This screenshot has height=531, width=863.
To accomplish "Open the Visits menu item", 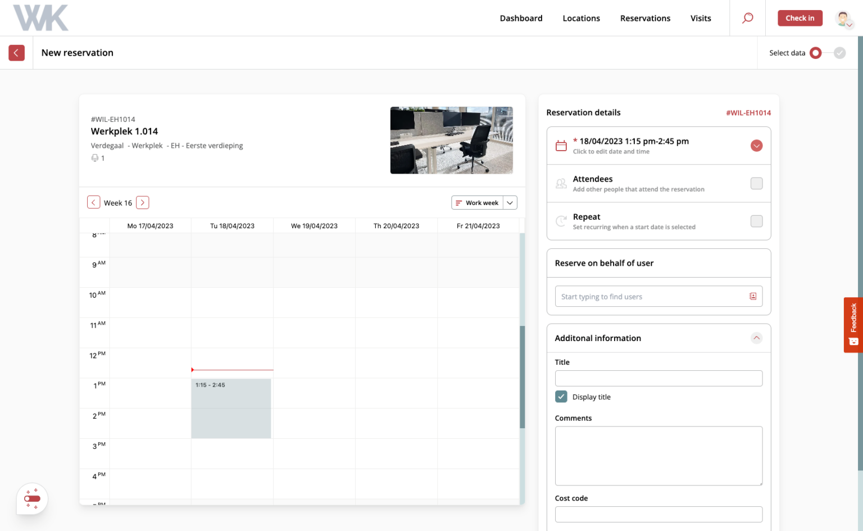I will [701, 18].
